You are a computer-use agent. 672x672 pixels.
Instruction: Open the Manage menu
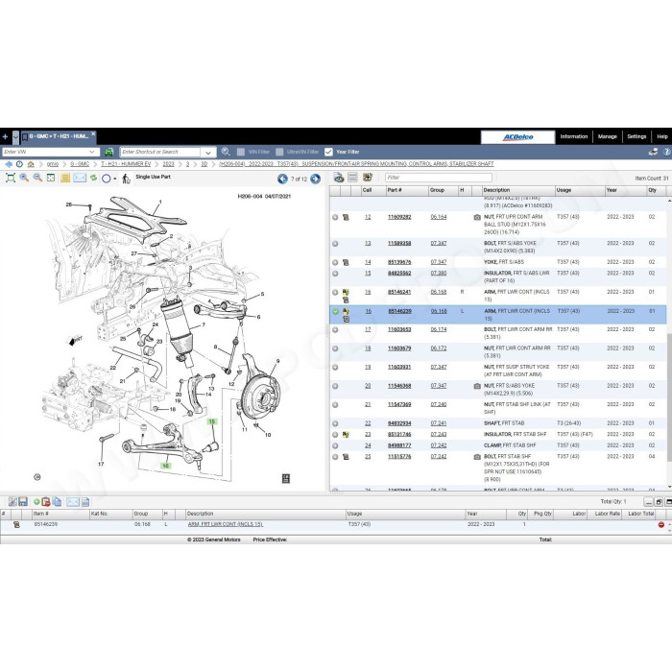pyautogui.click(x=607, y=136)
